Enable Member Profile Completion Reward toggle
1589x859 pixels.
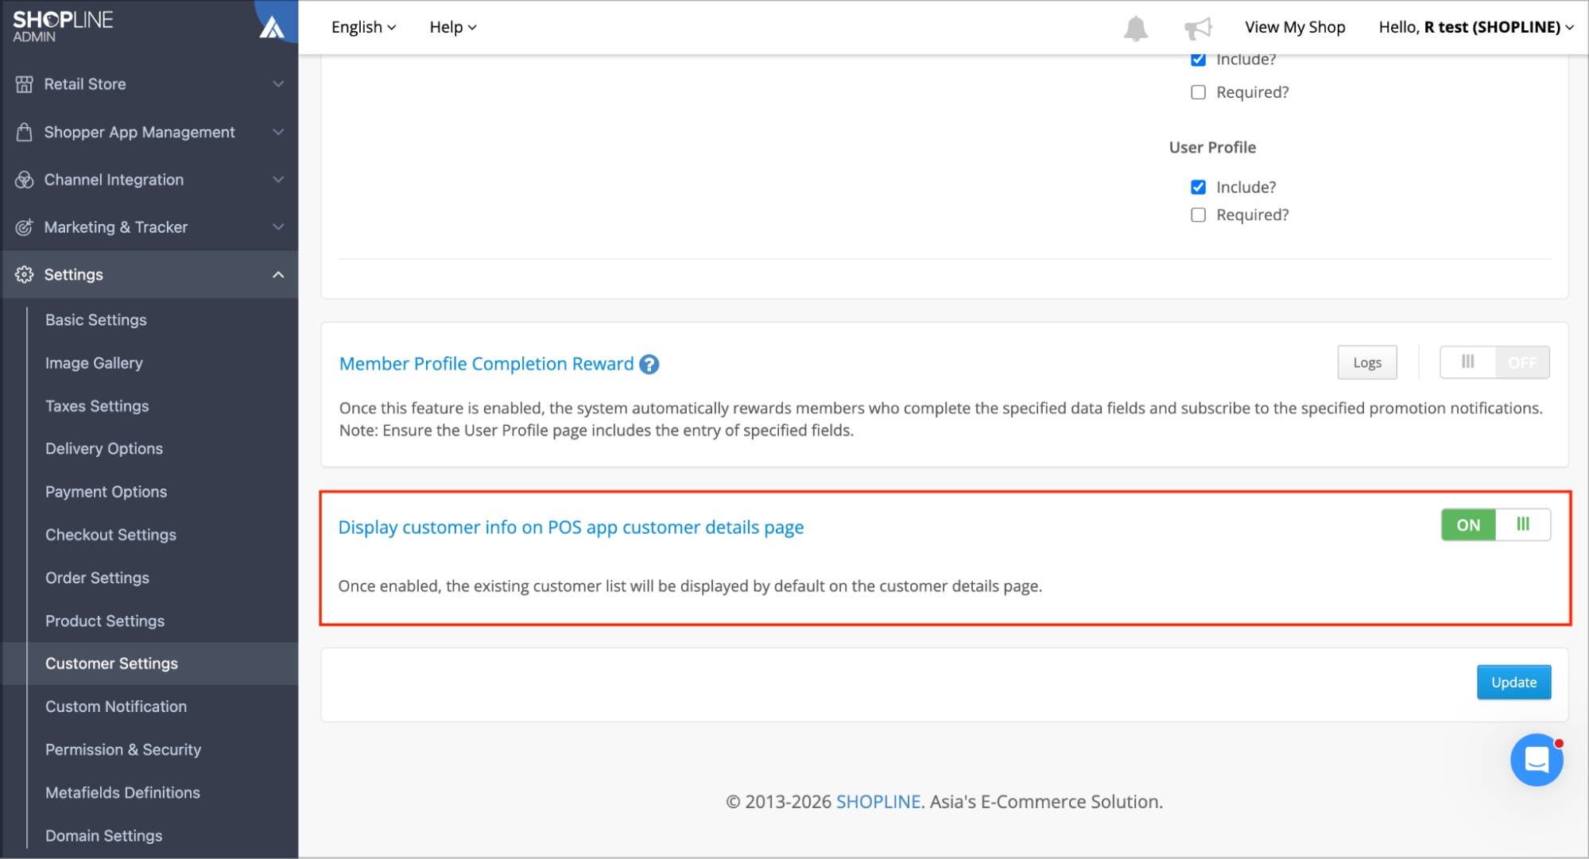[1494, 362]
